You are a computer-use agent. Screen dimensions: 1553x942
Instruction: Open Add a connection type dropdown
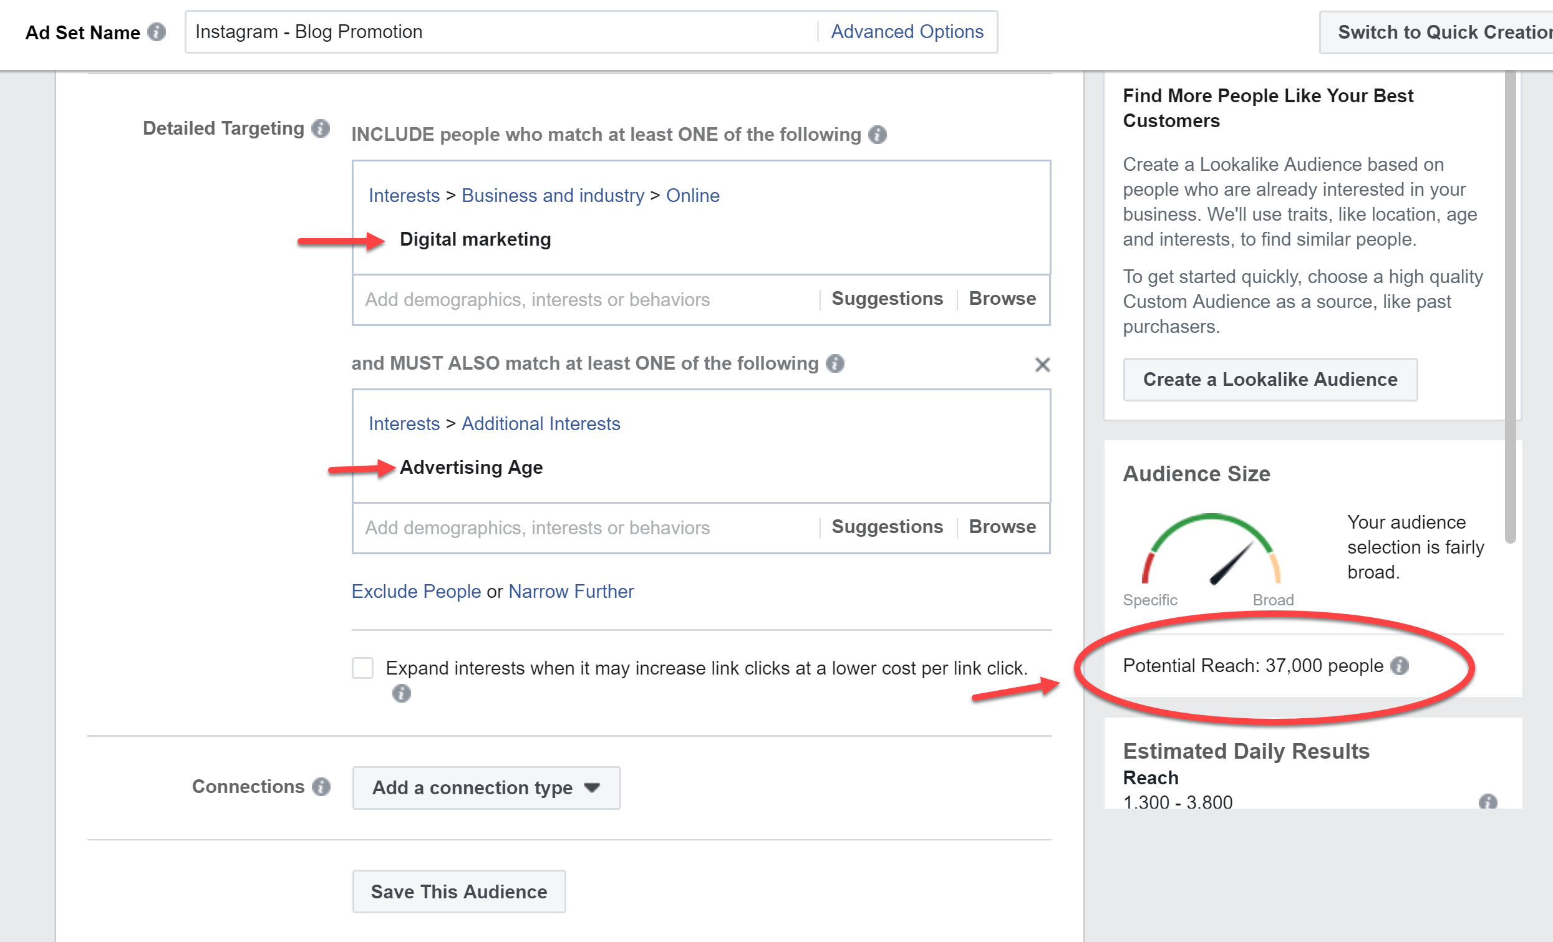point(486,787)
